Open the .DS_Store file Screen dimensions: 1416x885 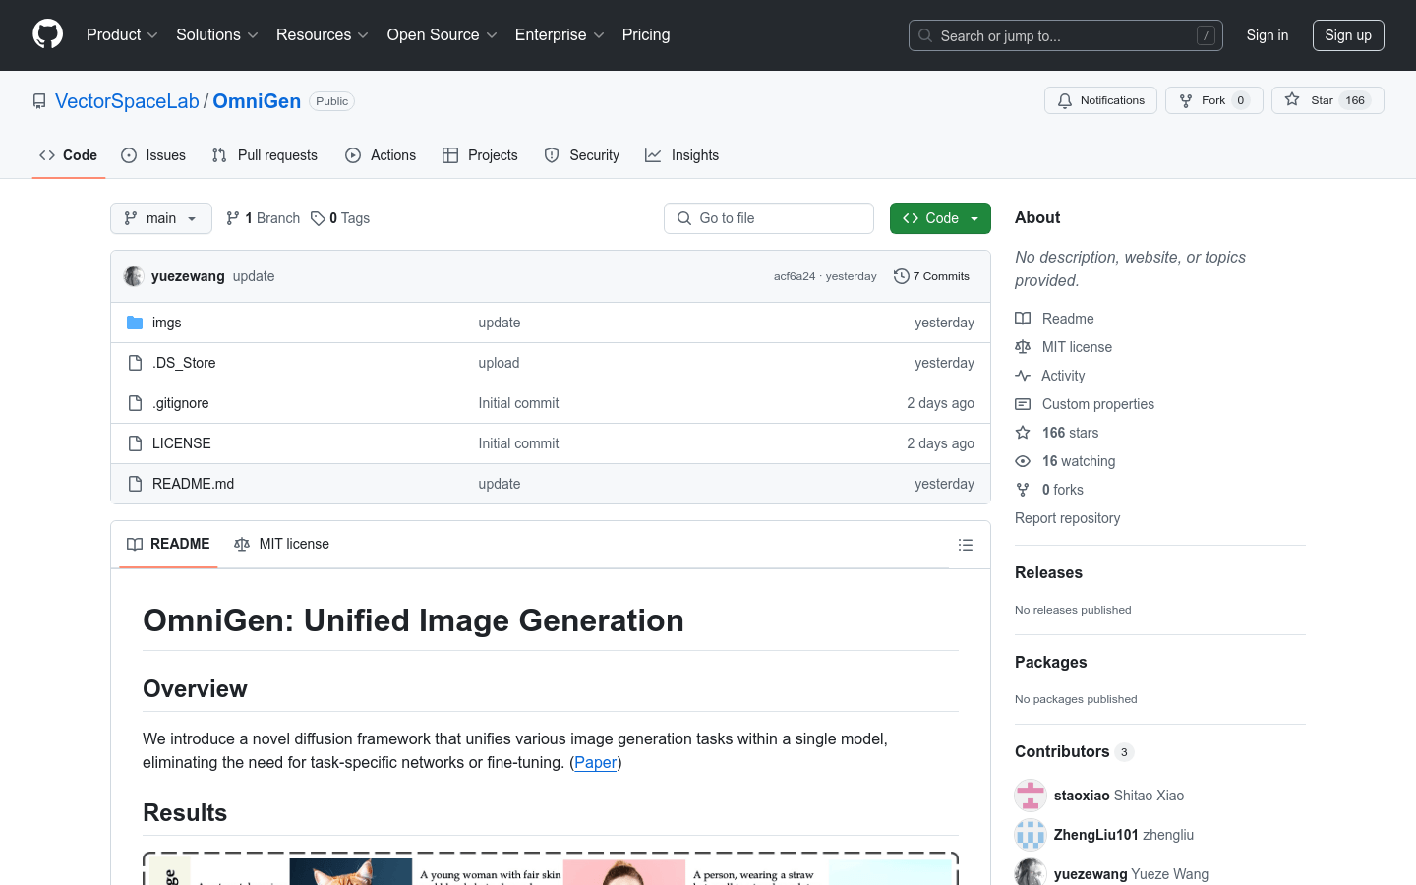pos(184,363)
